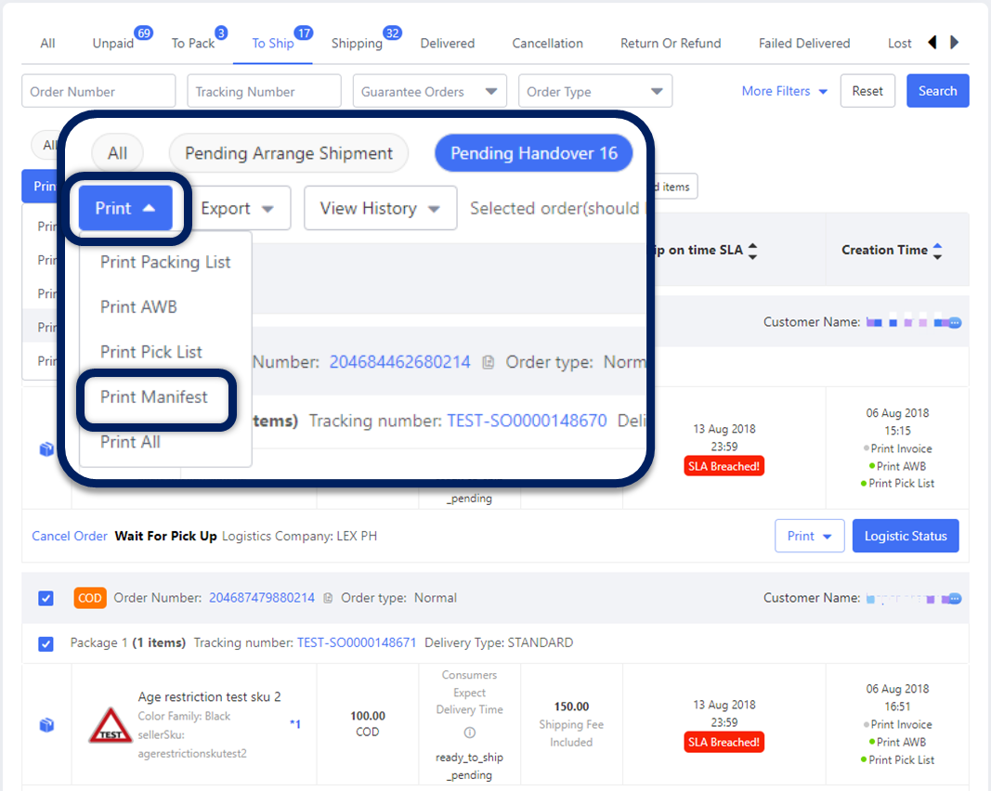Image resolution: width=991 pixels, height=791 pixels.
Task: Click the Search button
Action: click(937, 91)
